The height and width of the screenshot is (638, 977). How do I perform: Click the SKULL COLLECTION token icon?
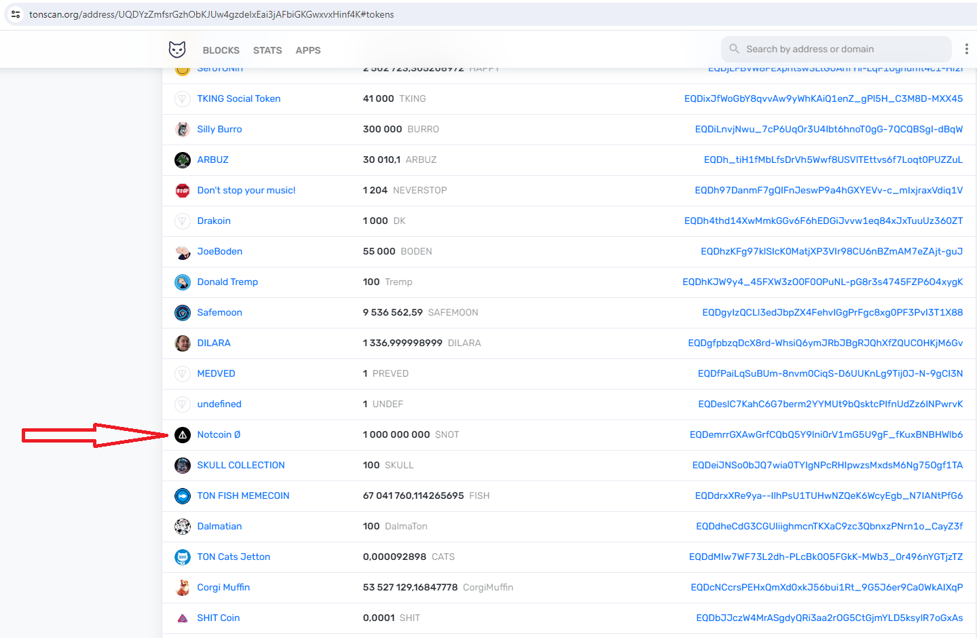point(183,466)
